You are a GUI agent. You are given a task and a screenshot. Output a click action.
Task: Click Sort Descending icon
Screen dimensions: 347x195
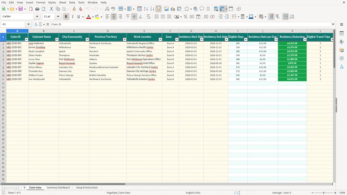(152, 9)
